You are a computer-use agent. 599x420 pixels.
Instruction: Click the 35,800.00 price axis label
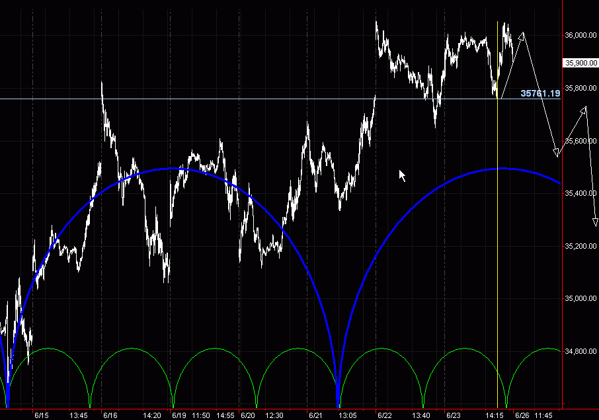(580, 88)
